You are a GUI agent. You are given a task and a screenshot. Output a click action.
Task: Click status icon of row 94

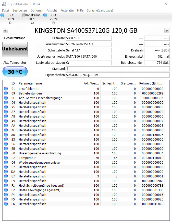[6, 102]
